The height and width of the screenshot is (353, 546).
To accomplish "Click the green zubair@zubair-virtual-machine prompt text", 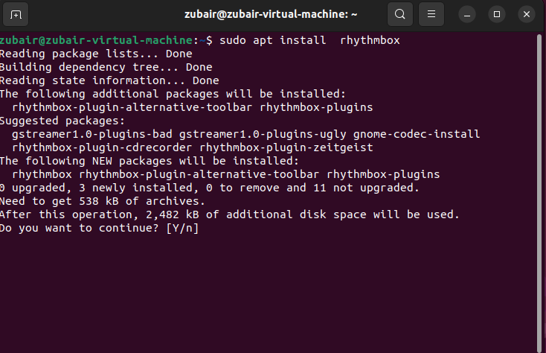I will pos(96,40).
